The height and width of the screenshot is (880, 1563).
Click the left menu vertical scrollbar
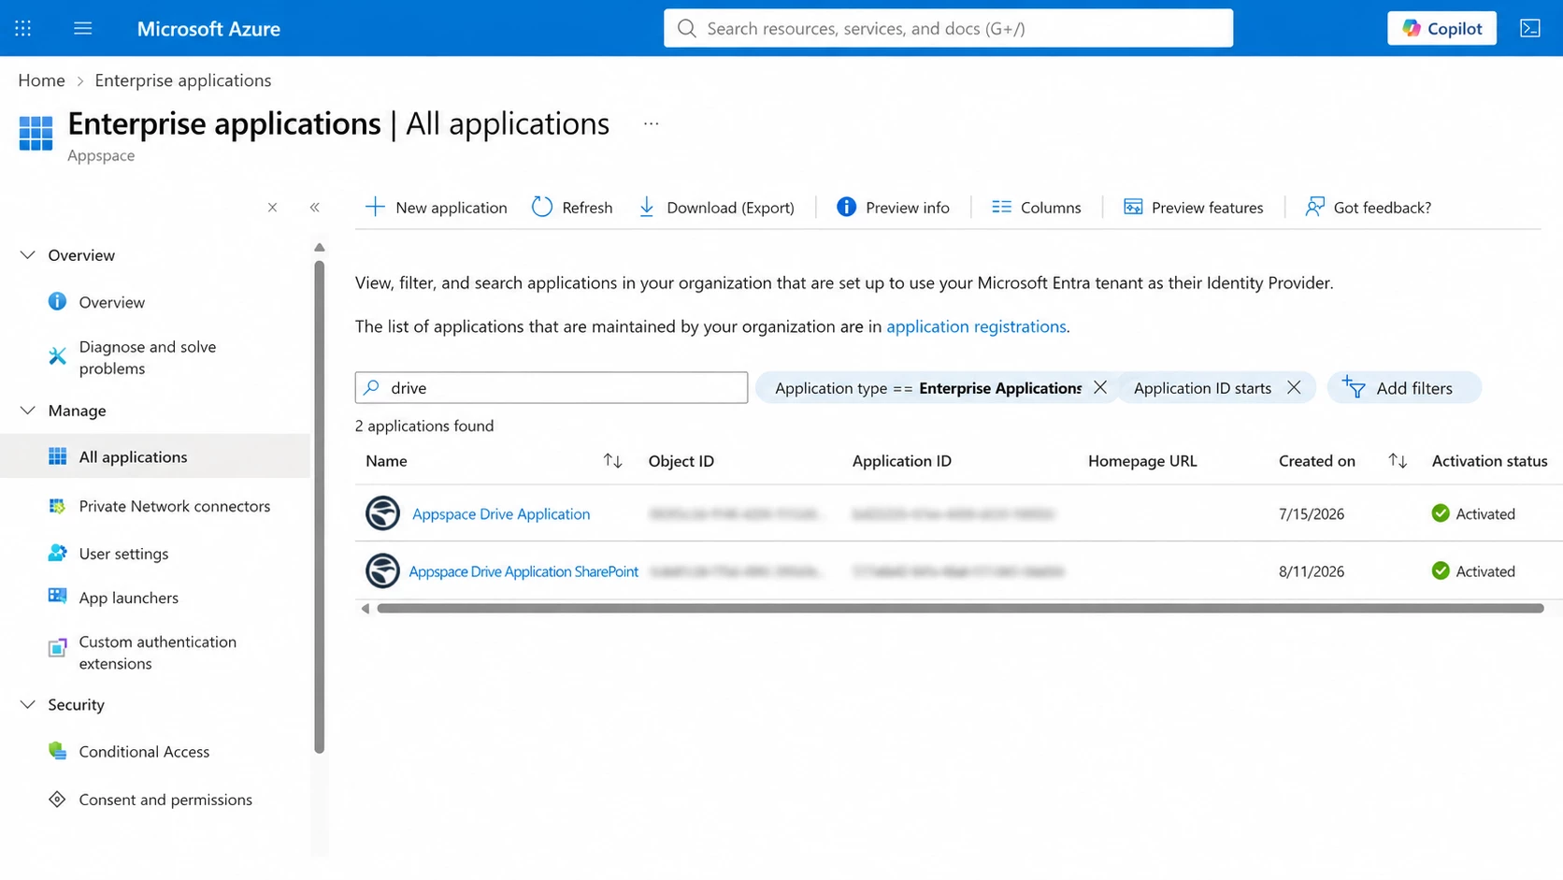click(320, 507)
